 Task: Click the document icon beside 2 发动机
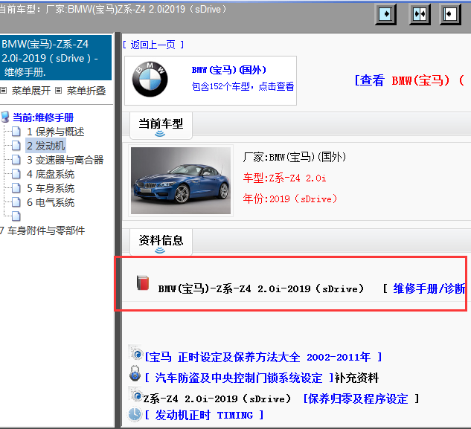point(16,146)
